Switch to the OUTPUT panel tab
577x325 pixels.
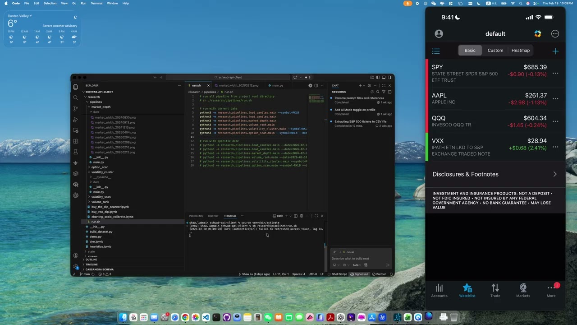[x=213, y=216]
